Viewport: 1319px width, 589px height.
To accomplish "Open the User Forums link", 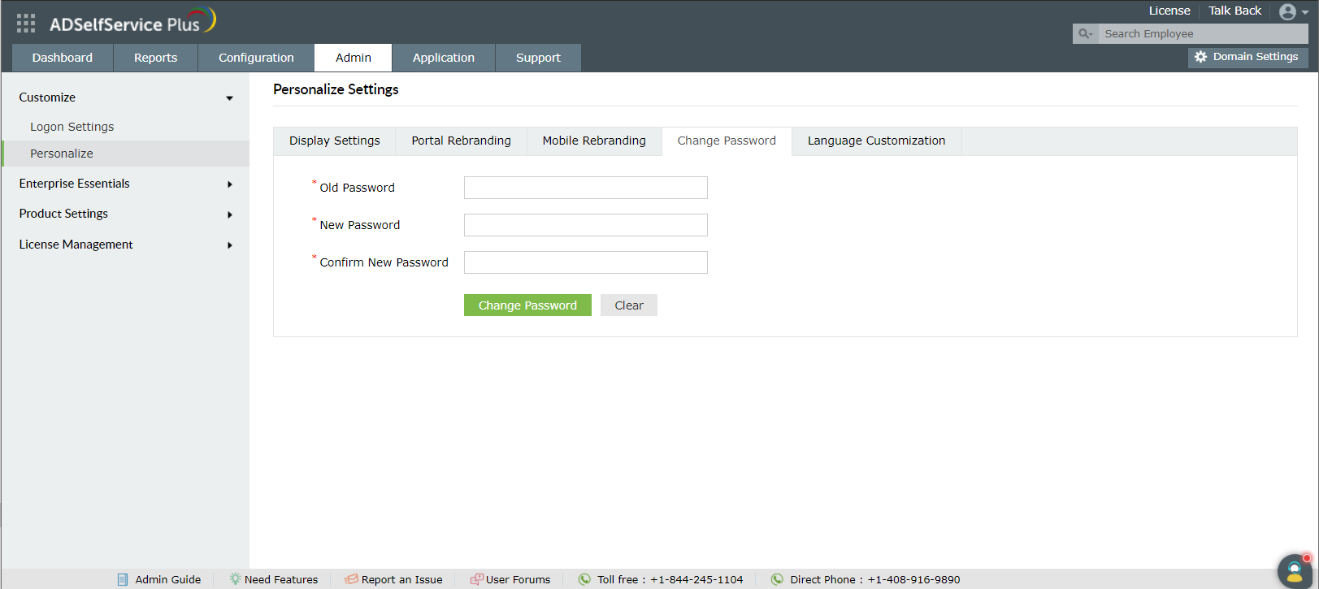I will click(518, 579).
